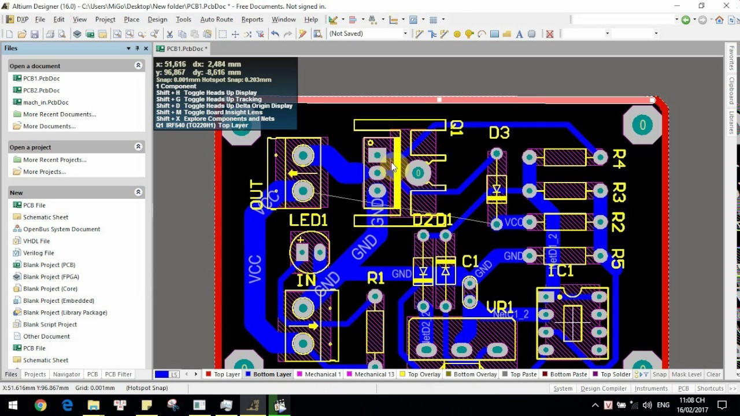Open the Libraries side panel tab
The width and height of the screenshot is (740, 416).
coord(731,122)
